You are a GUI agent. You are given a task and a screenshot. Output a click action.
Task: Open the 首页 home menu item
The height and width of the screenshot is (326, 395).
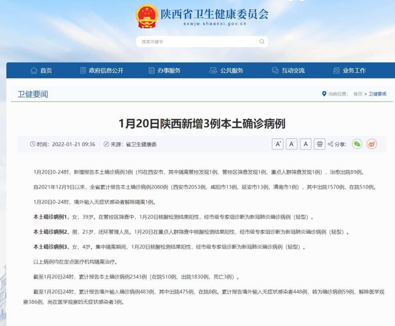(41, 70)
